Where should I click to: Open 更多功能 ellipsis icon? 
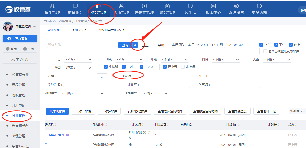259,6
